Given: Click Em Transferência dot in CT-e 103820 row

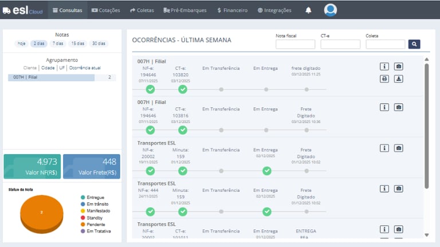Looking at the screenshot, I should pos(221,89).
